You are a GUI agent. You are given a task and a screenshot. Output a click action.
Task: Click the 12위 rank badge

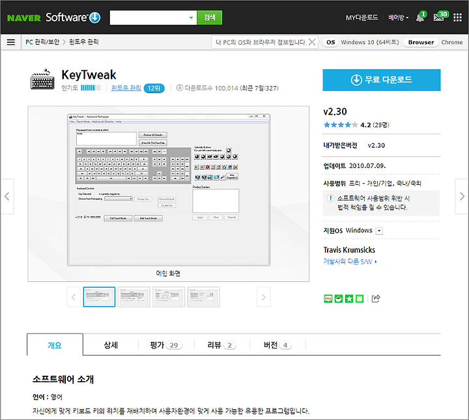tap(154, 88)
